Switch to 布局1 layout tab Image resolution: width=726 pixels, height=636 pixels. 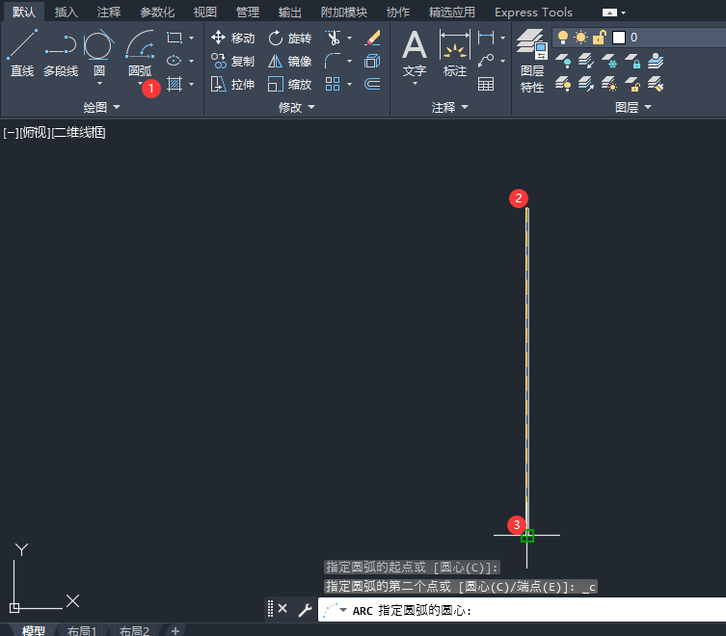(x=82, y=630)
